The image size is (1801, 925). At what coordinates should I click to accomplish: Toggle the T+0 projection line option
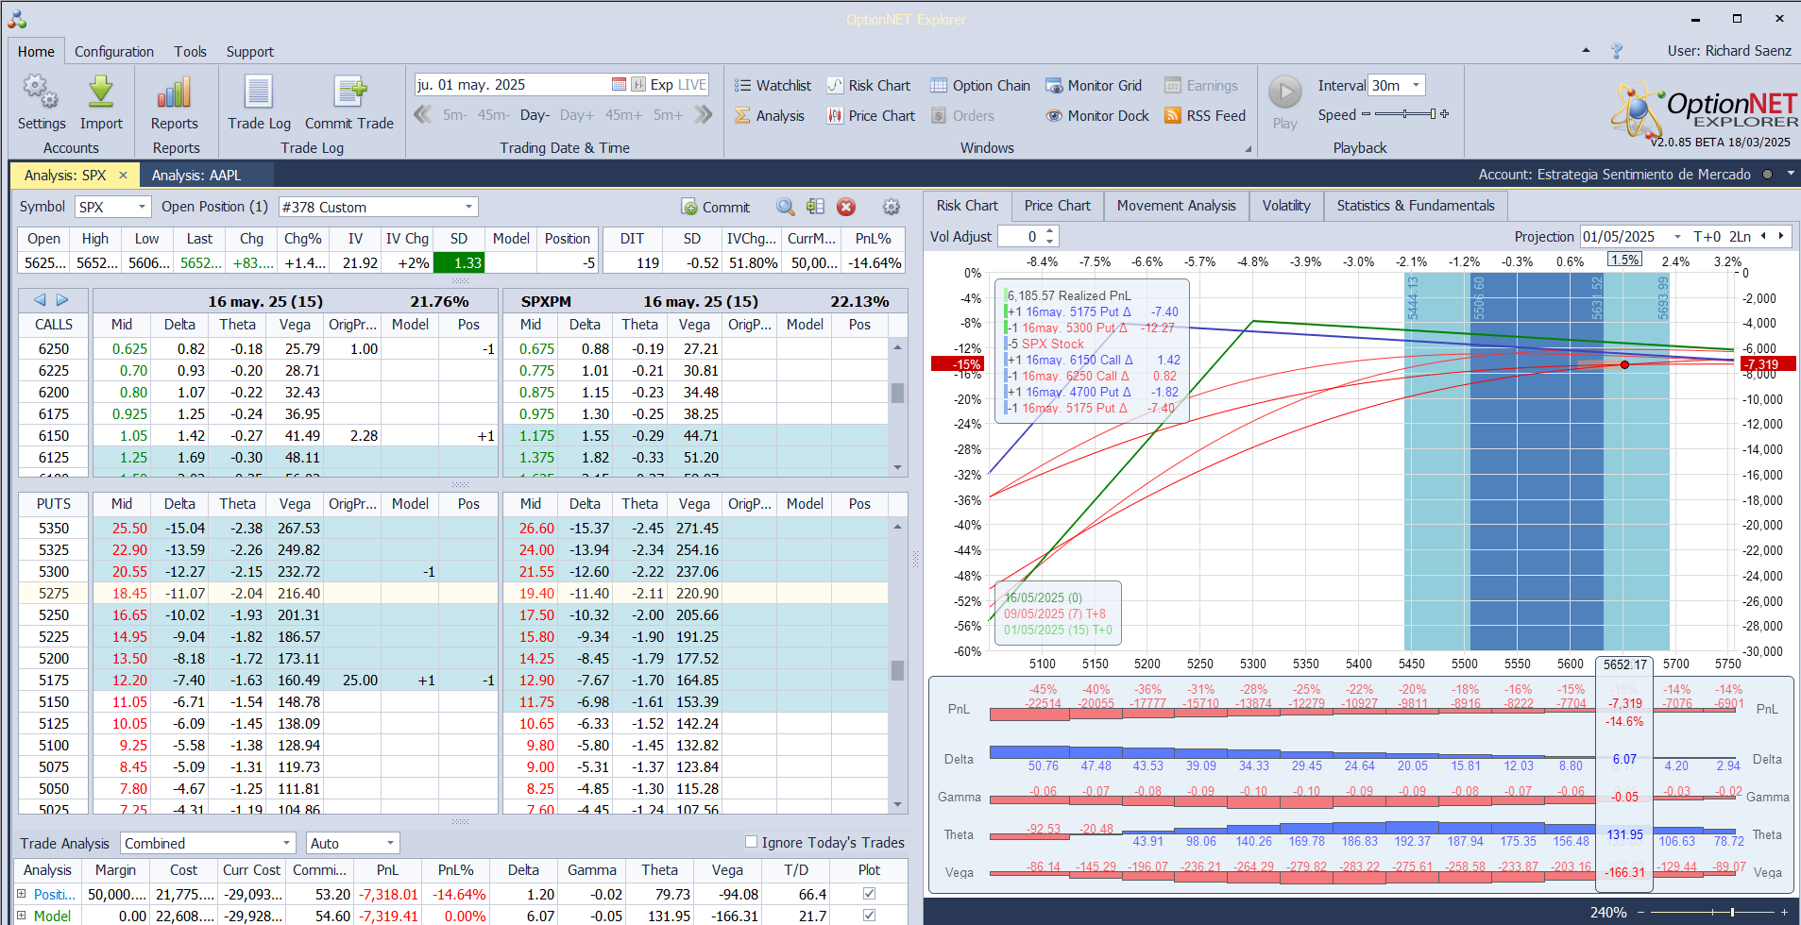pos(1708,237)
